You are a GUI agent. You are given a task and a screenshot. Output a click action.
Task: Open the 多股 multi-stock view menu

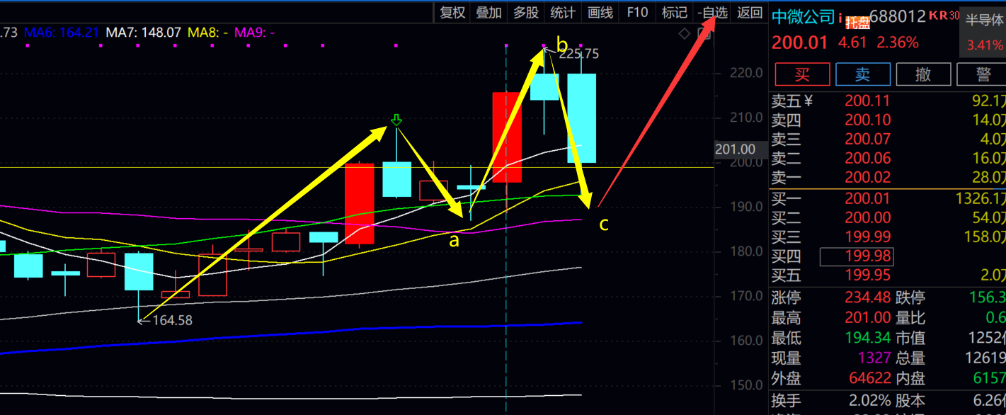[526, 12]
